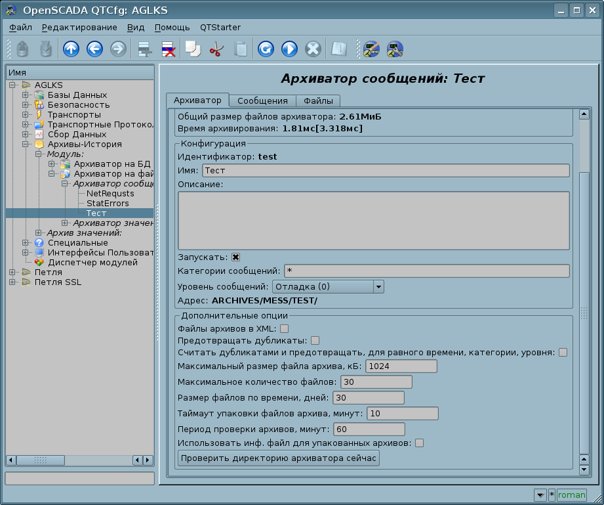Click the Имя text input field

coord(385,170)
